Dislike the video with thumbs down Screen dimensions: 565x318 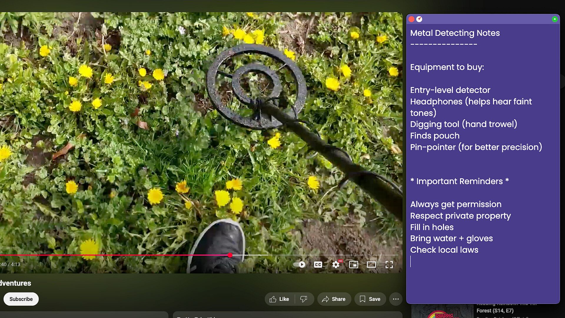click(304, 299)
